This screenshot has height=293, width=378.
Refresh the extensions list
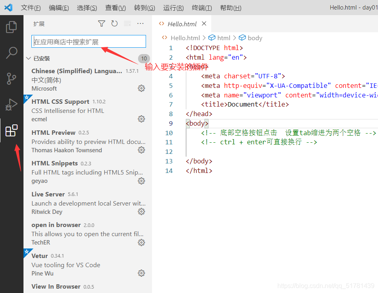tap(114, 23)
